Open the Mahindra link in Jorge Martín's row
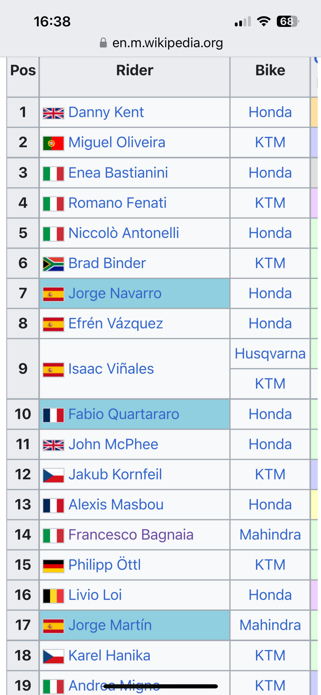The image size is (321, 695). point(270,625)
